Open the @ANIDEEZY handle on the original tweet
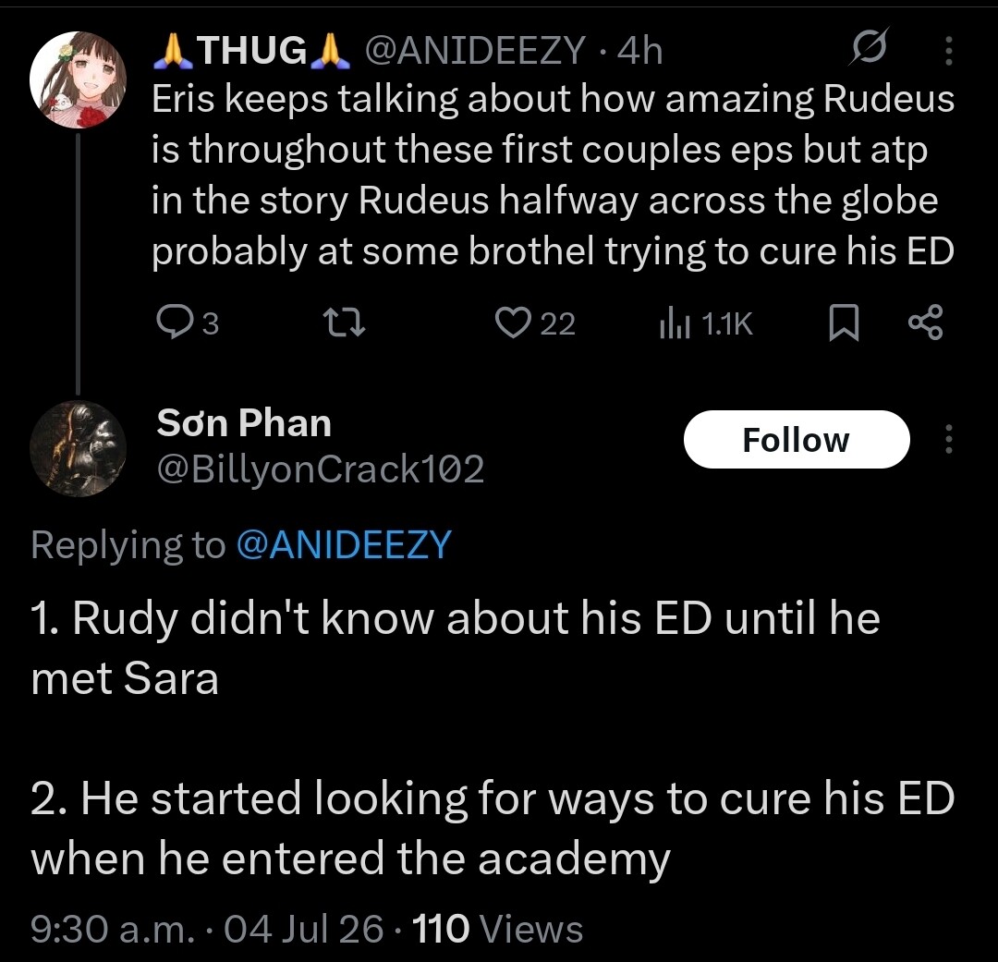Screen dimensions: 998x962 (474, 50)
